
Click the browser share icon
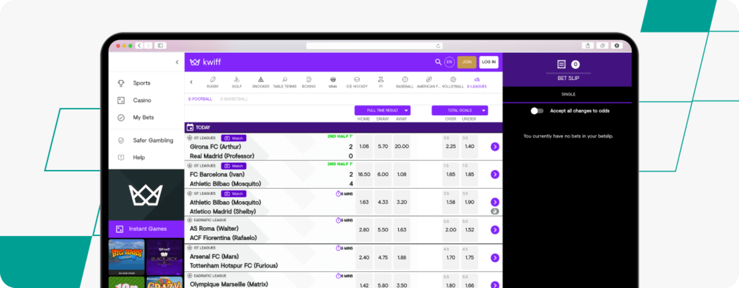pyautogui.click(x=588, y=46)
